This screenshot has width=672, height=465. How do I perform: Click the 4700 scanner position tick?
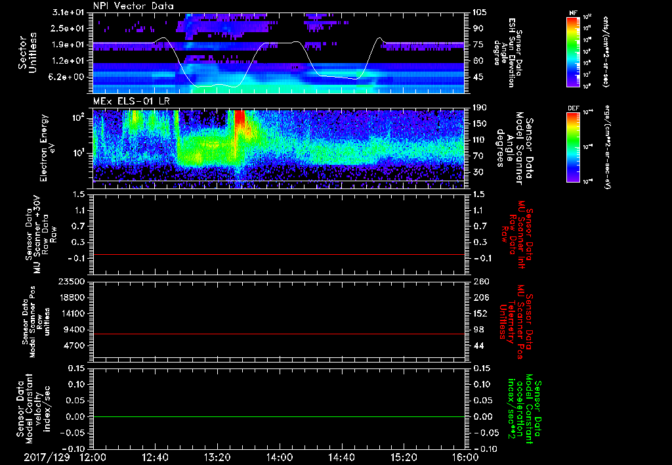point(75,345)
